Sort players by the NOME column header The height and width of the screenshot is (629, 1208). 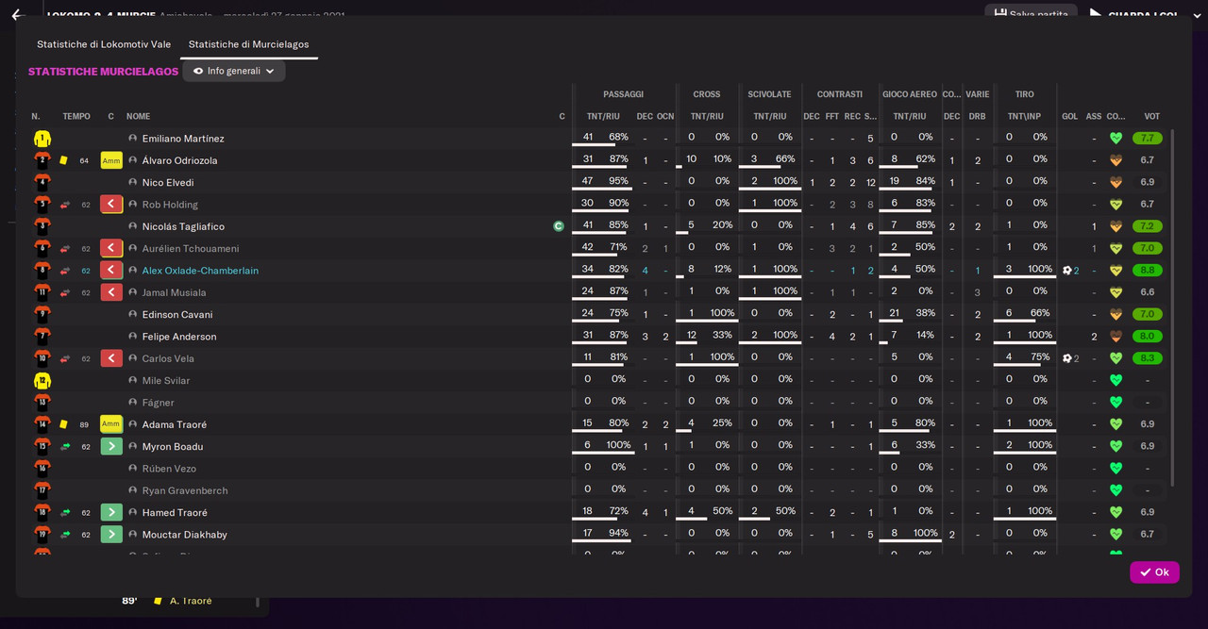click(x=139, y=117)
